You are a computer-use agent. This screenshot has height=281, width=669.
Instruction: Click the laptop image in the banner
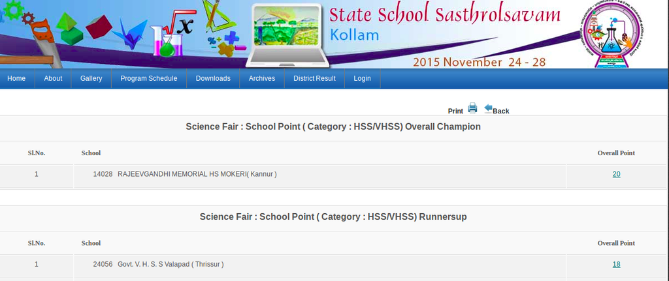point(287,36)
